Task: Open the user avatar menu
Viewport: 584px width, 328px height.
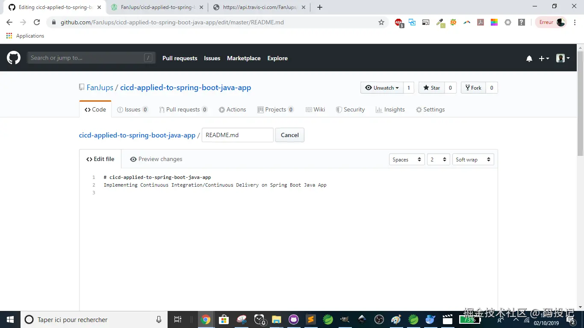Action: click(563, 59)
